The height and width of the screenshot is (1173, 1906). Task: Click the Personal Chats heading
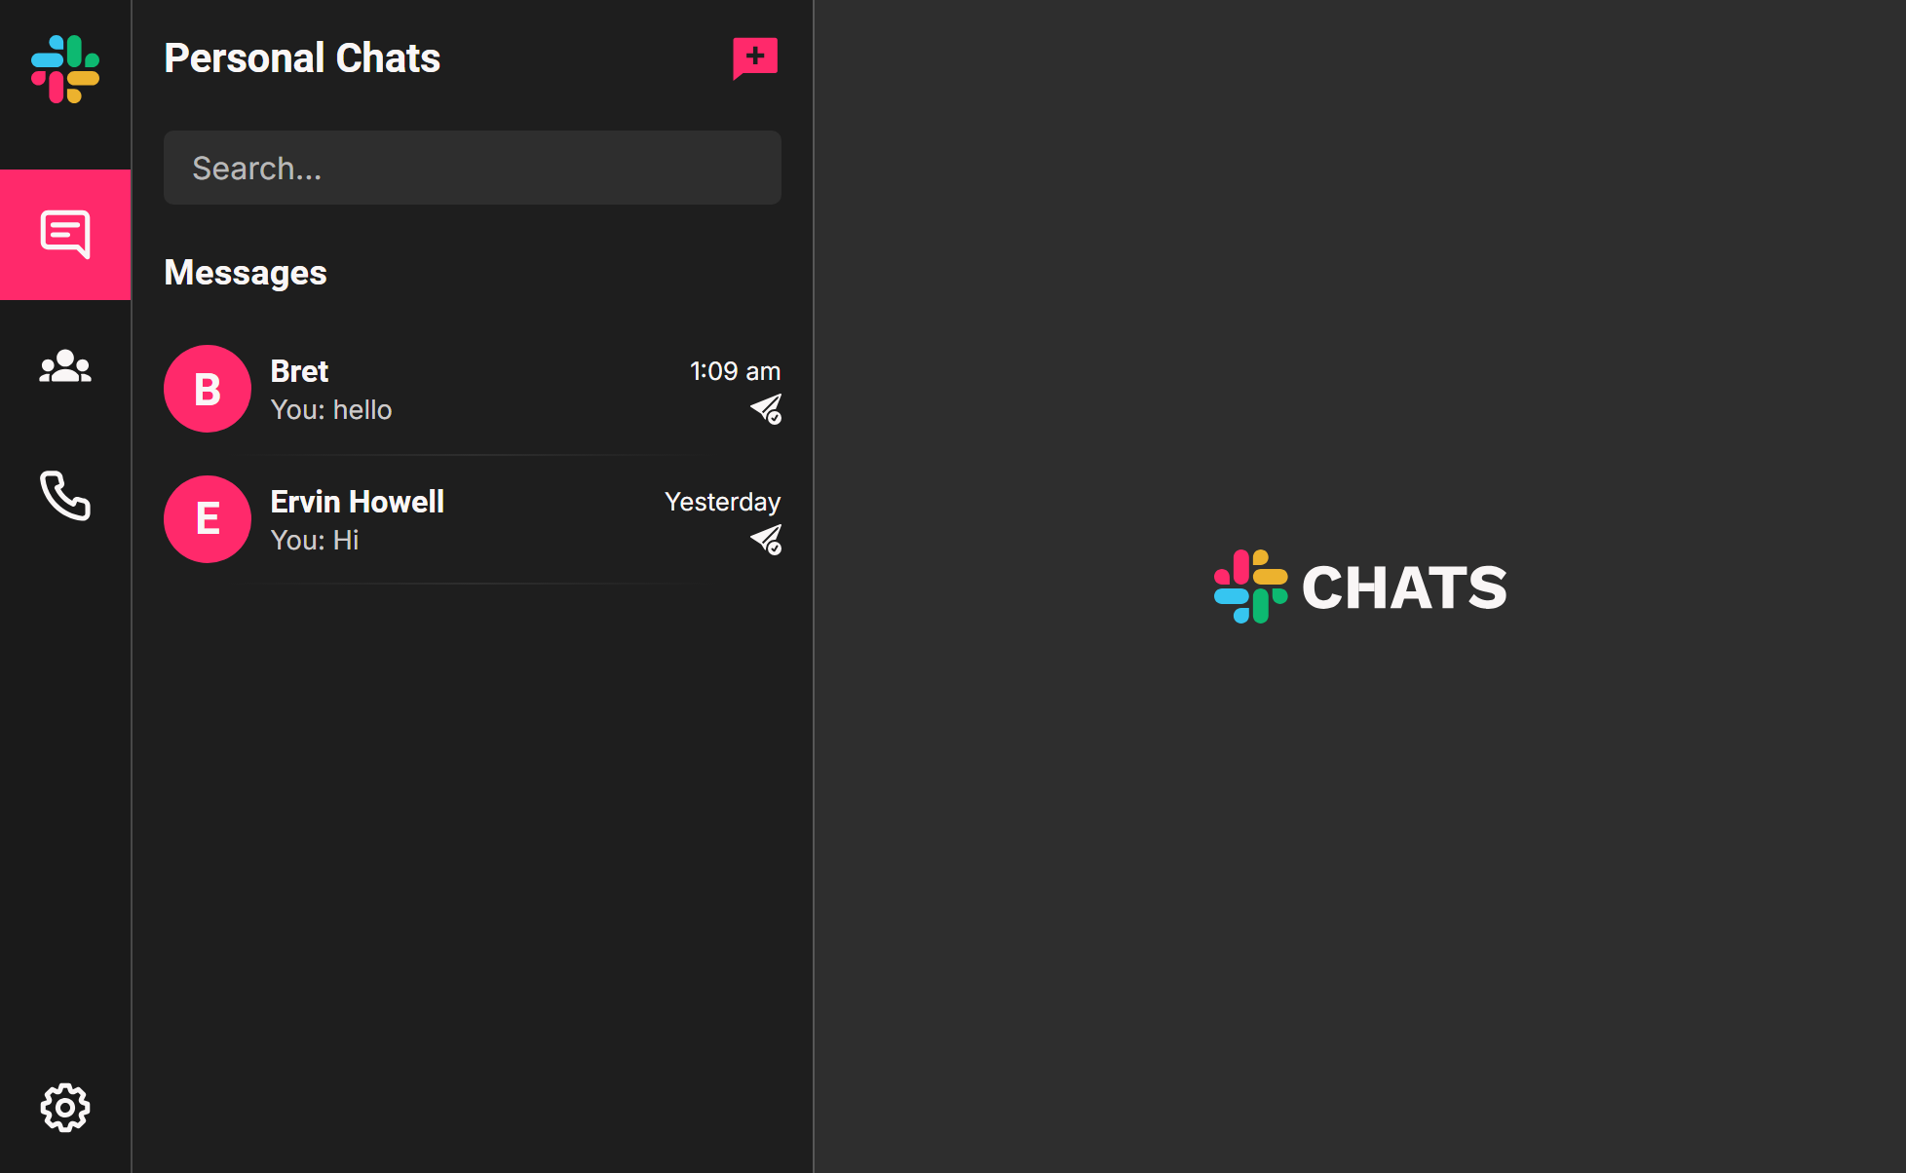[x=302, y=58]
